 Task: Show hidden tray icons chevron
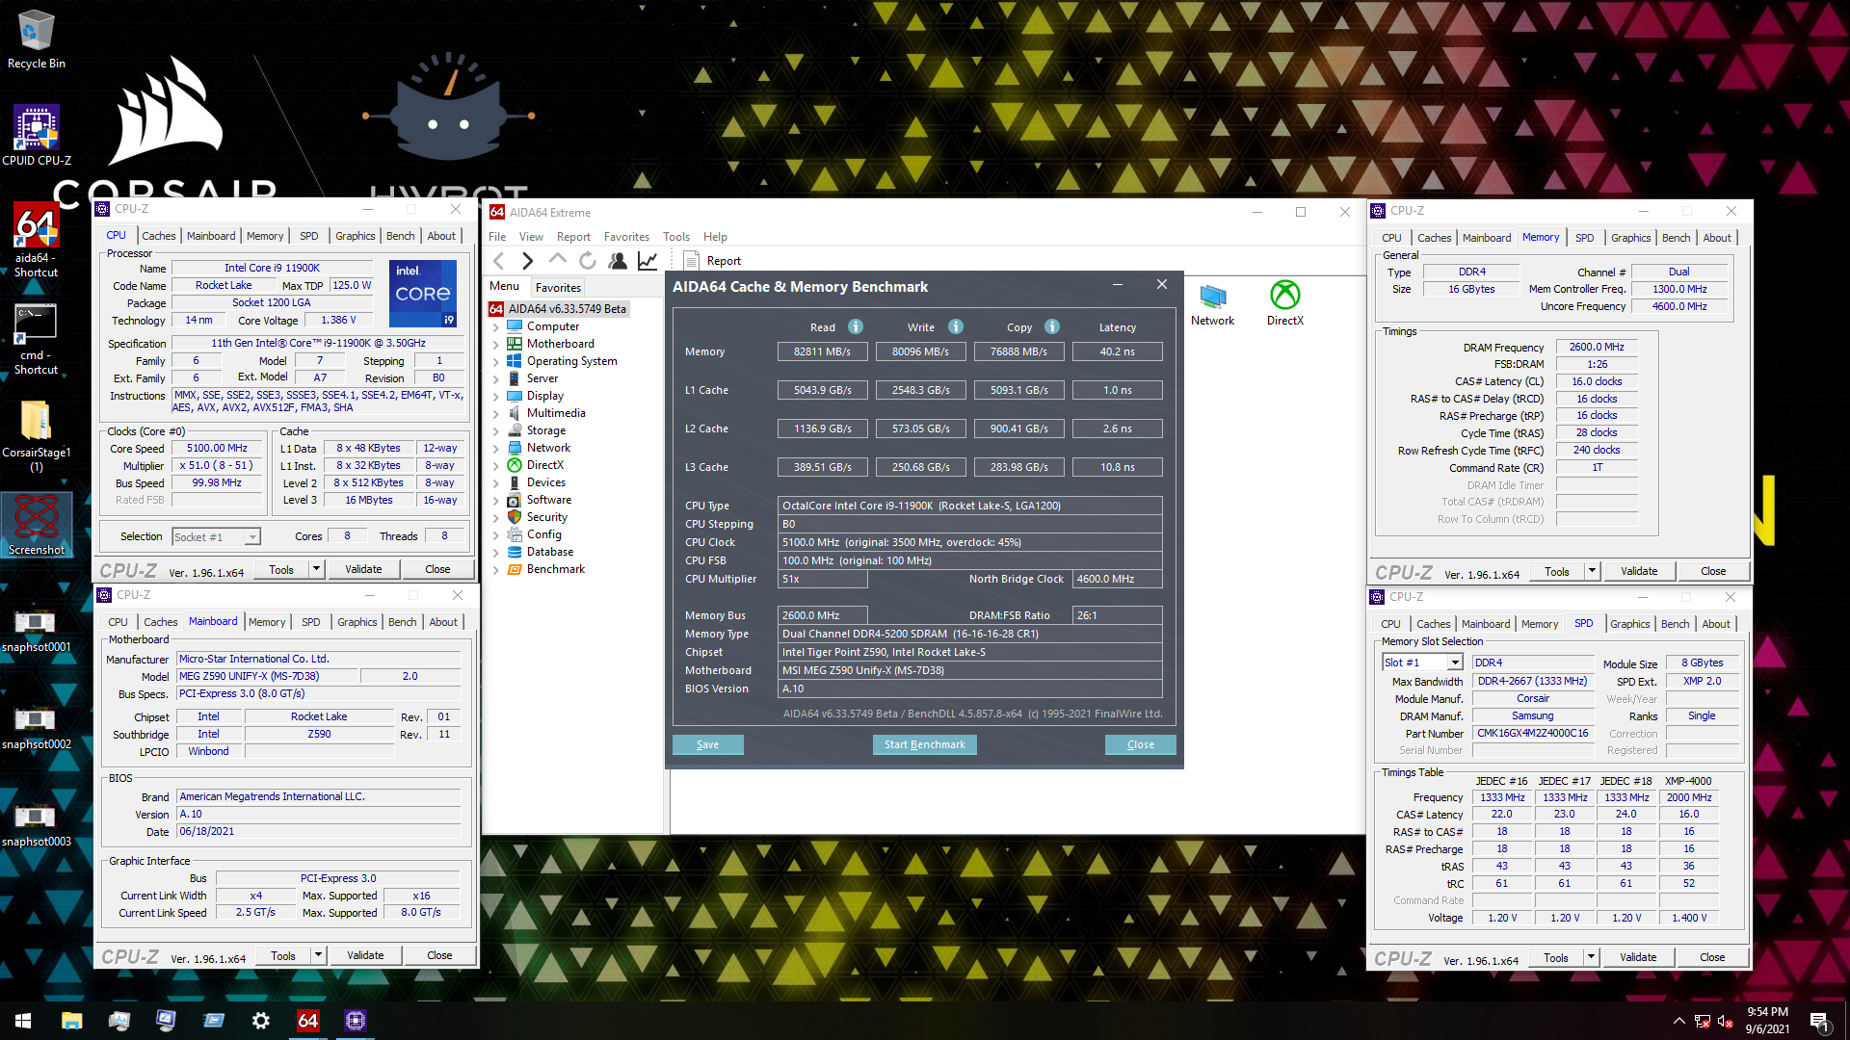[1679, 1021]
